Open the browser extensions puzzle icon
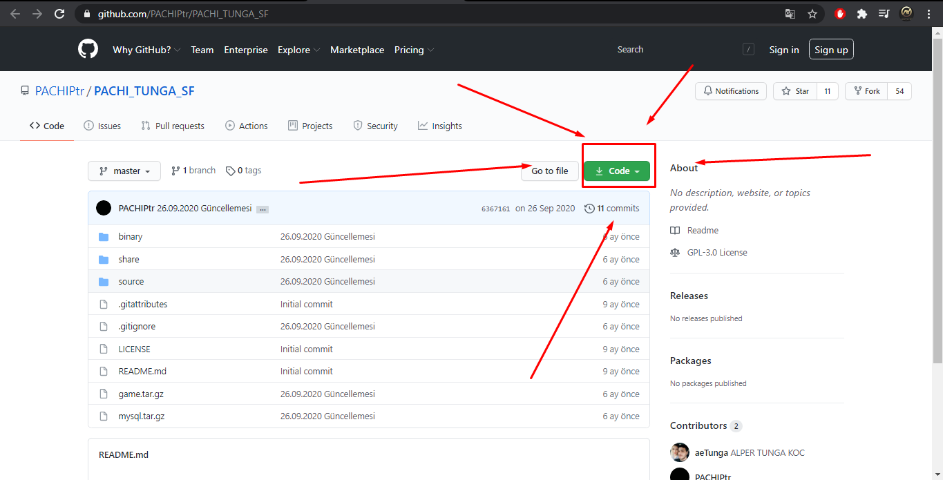The image size is (943, 480). pos(861,13)
